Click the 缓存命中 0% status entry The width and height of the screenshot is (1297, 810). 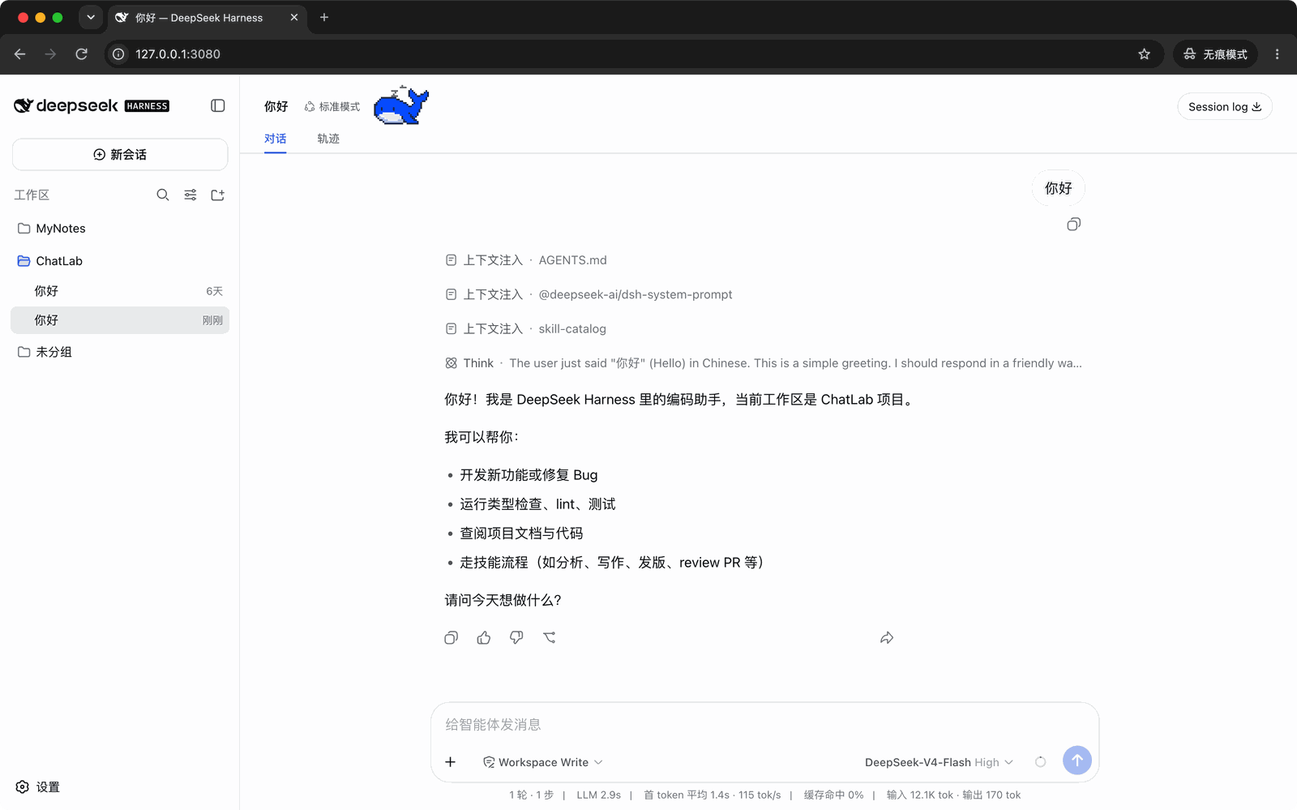[x=833, y=795]
